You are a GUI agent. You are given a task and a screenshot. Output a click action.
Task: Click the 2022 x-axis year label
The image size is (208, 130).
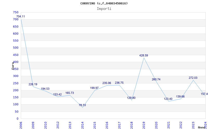[181, 125]
